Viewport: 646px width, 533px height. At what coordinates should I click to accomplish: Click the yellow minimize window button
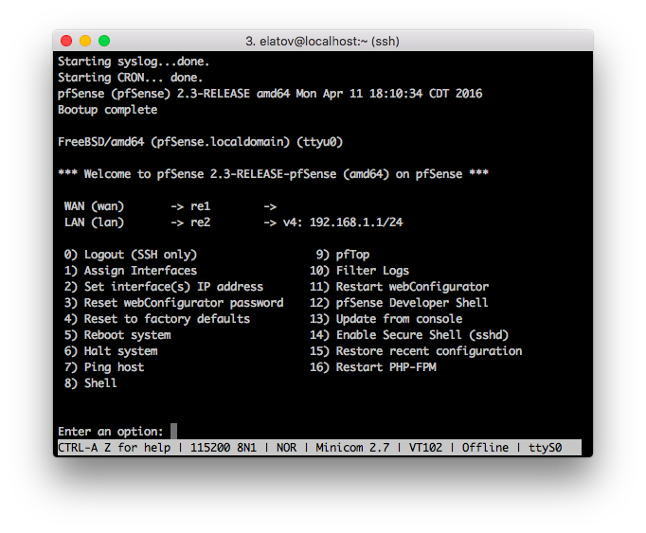click(x=85, y=41)
